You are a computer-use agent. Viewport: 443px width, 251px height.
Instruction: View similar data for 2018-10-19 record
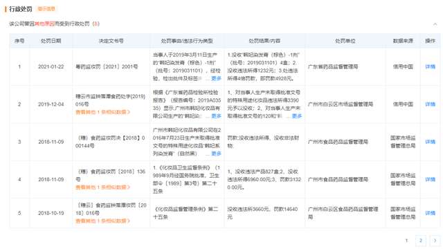click(x=103, y=221)
